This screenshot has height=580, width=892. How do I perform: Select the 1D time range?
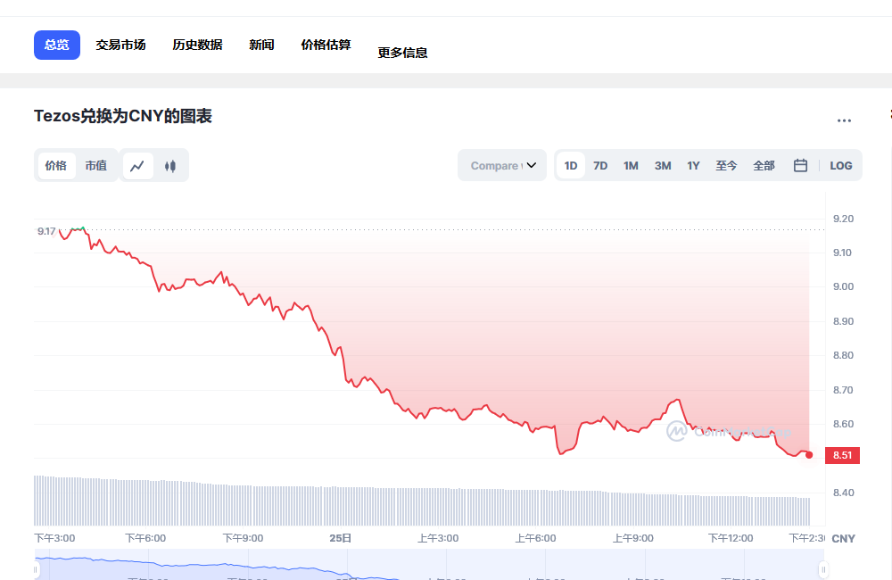[571, 166]
